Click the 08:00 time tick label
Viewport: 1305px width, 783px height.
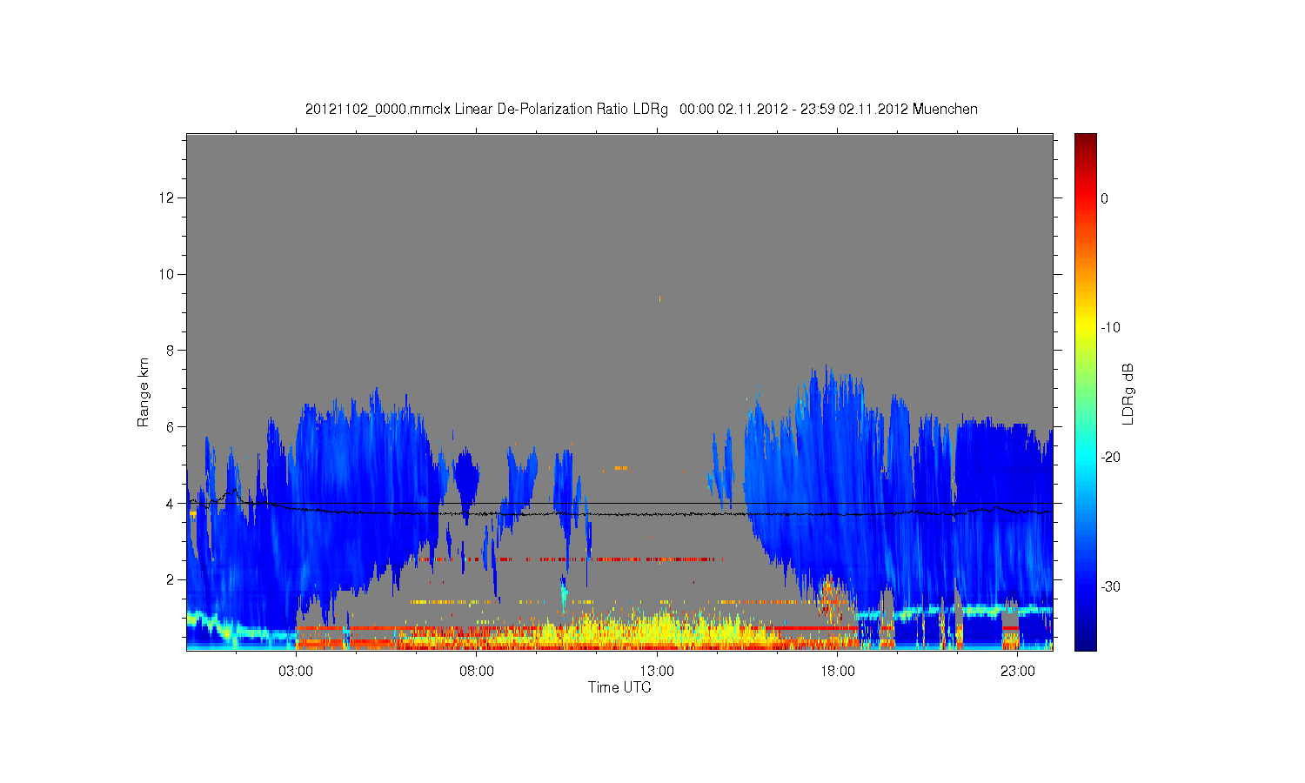pyautogui.click(x=477, y=672)
